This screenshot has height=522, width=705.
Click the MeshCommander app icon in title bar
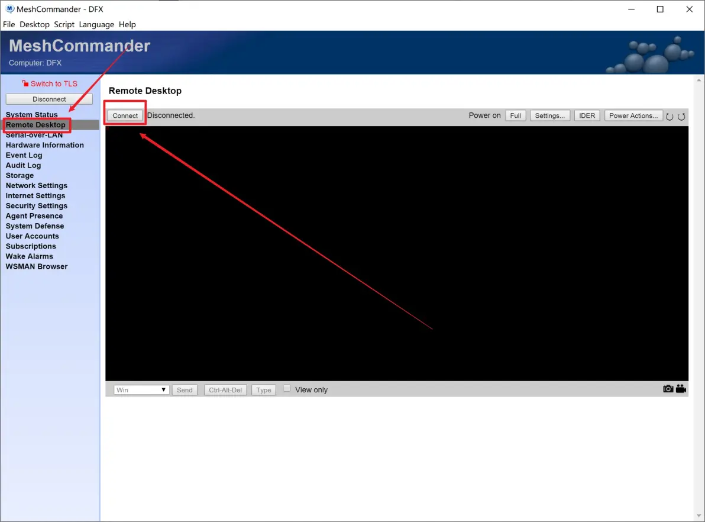coord(9,9)
